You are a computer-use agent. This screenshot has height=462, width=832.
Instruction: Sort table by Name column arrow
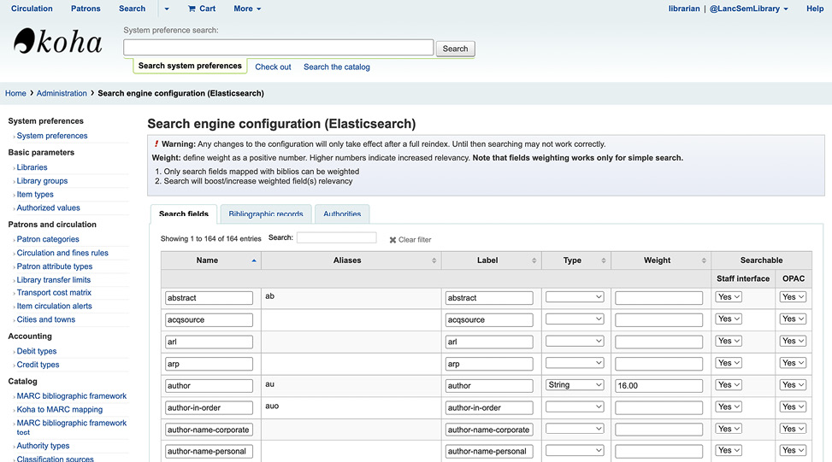(x=254, y=260)
